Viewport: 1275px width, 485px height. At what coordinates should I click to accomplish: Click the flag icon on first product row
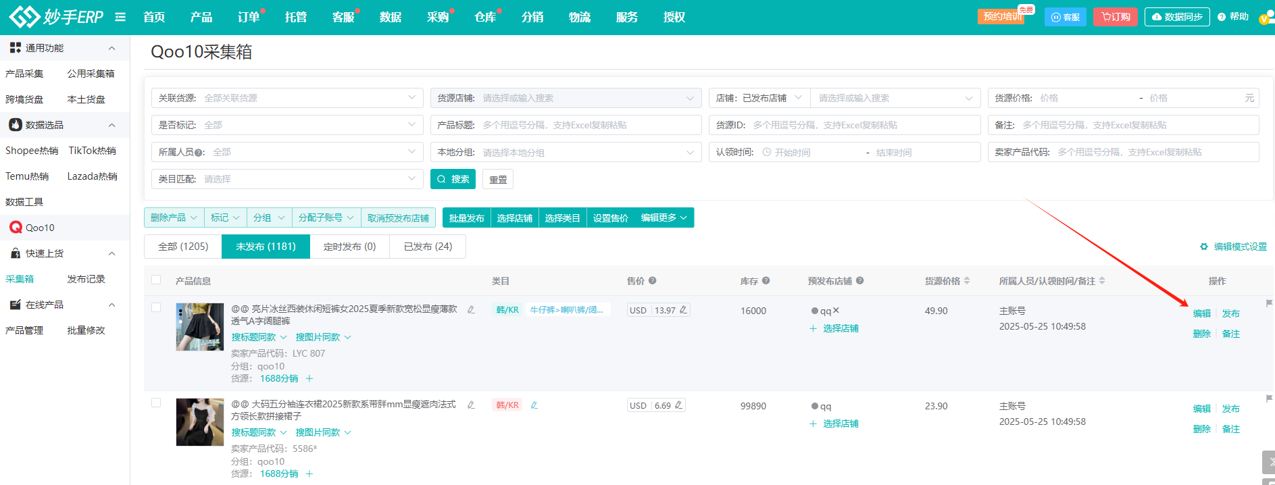click(1269, 303)
